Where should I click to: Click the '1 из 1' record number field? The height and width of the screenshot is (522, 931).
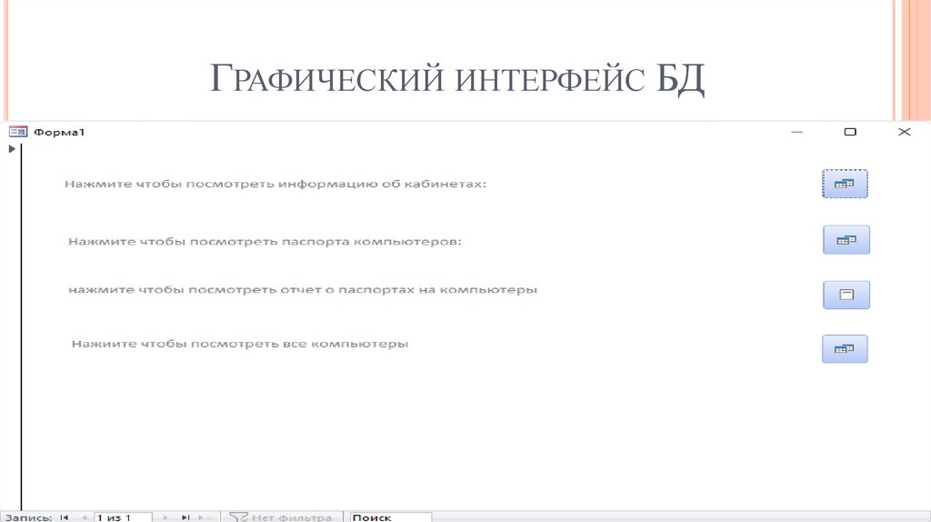coord(123,517)
